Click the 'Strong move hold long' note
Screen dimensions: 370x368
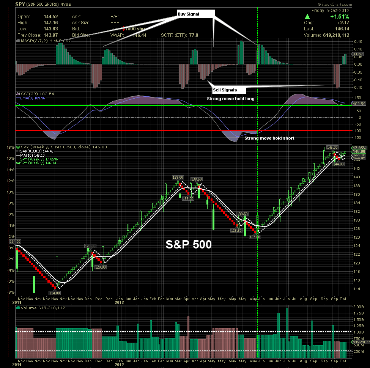point(231,99)
